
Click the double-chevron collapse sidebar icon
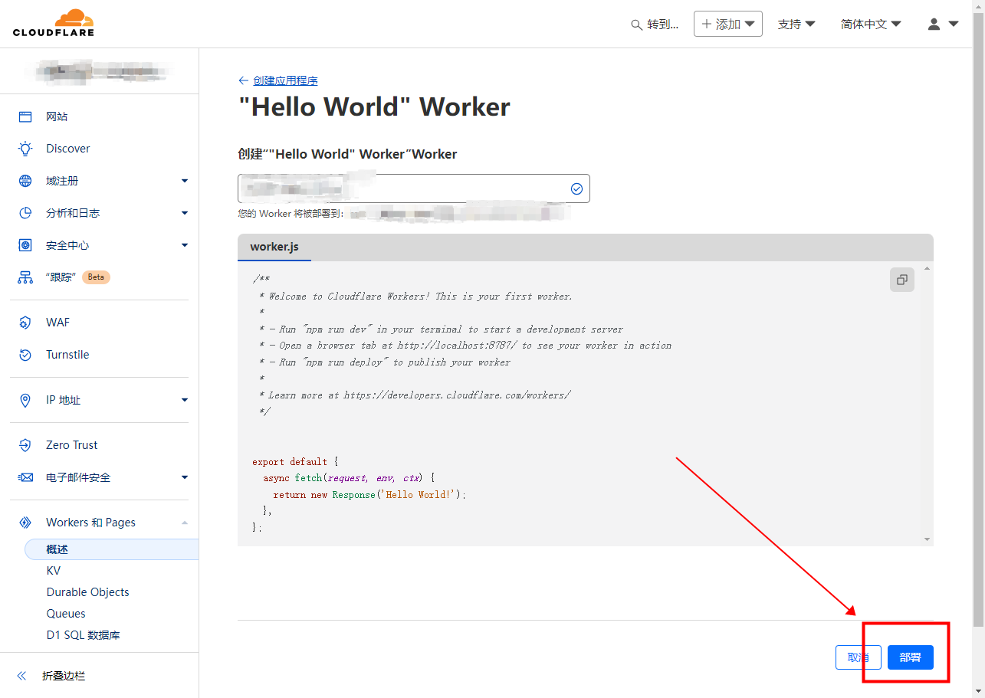[22, 676]
